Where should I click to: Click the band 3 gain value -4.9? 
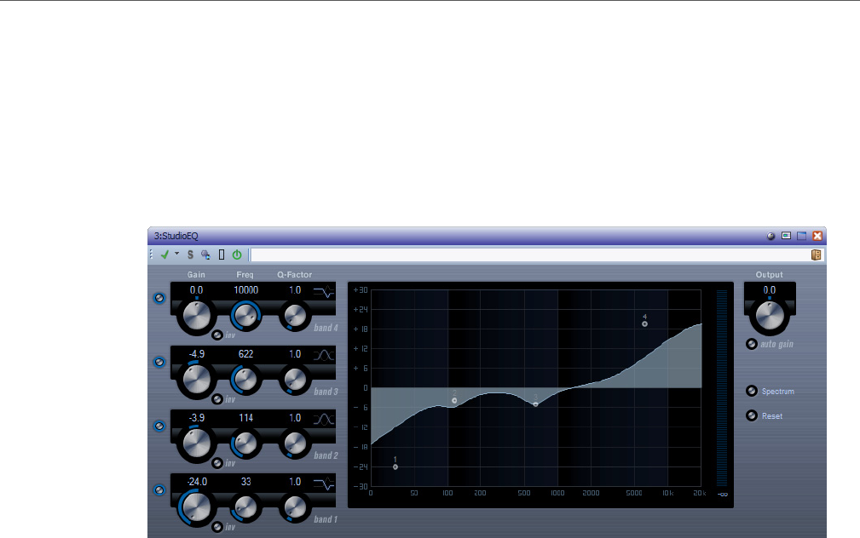click(196, 354)
